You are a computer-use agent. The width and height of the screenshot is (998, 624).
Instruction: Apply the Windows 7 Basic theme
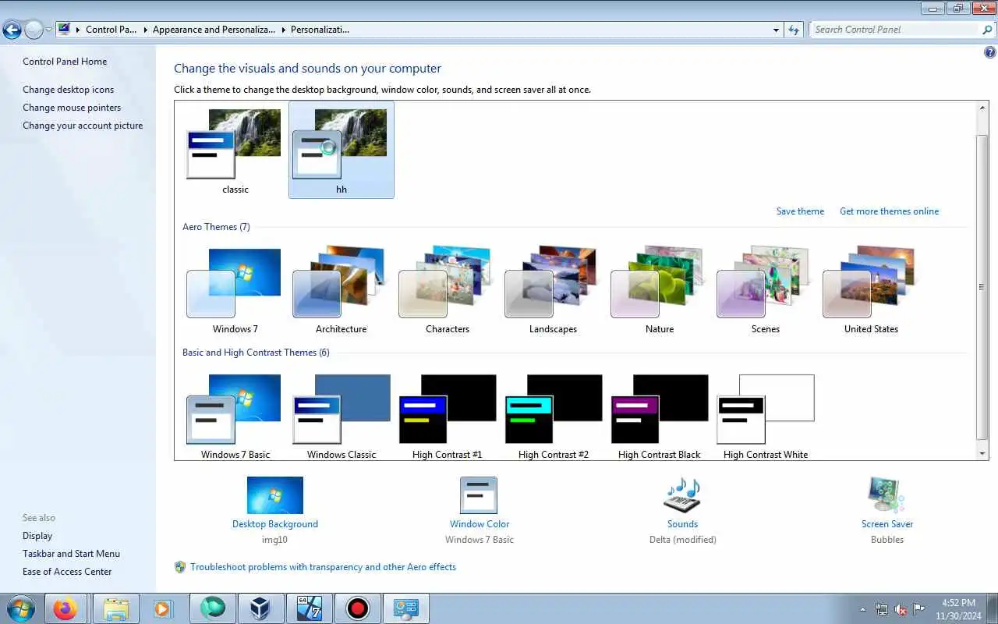[x=235, y=416]
